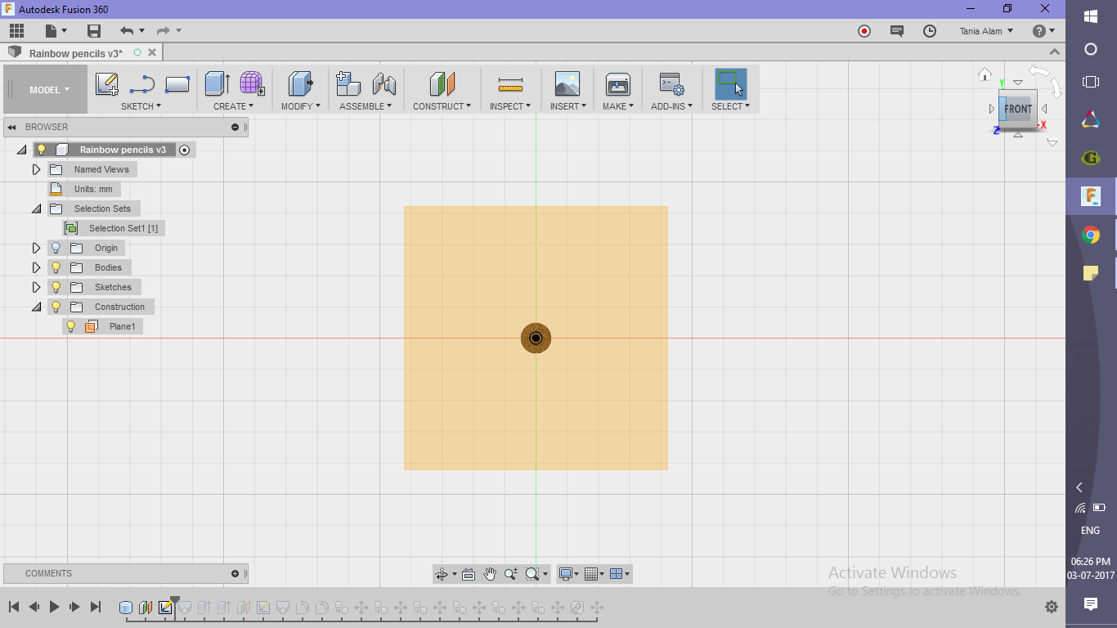Click the New Component assemble icon
The width and height of the screenshot is (1117, 628).
point(348,83)
